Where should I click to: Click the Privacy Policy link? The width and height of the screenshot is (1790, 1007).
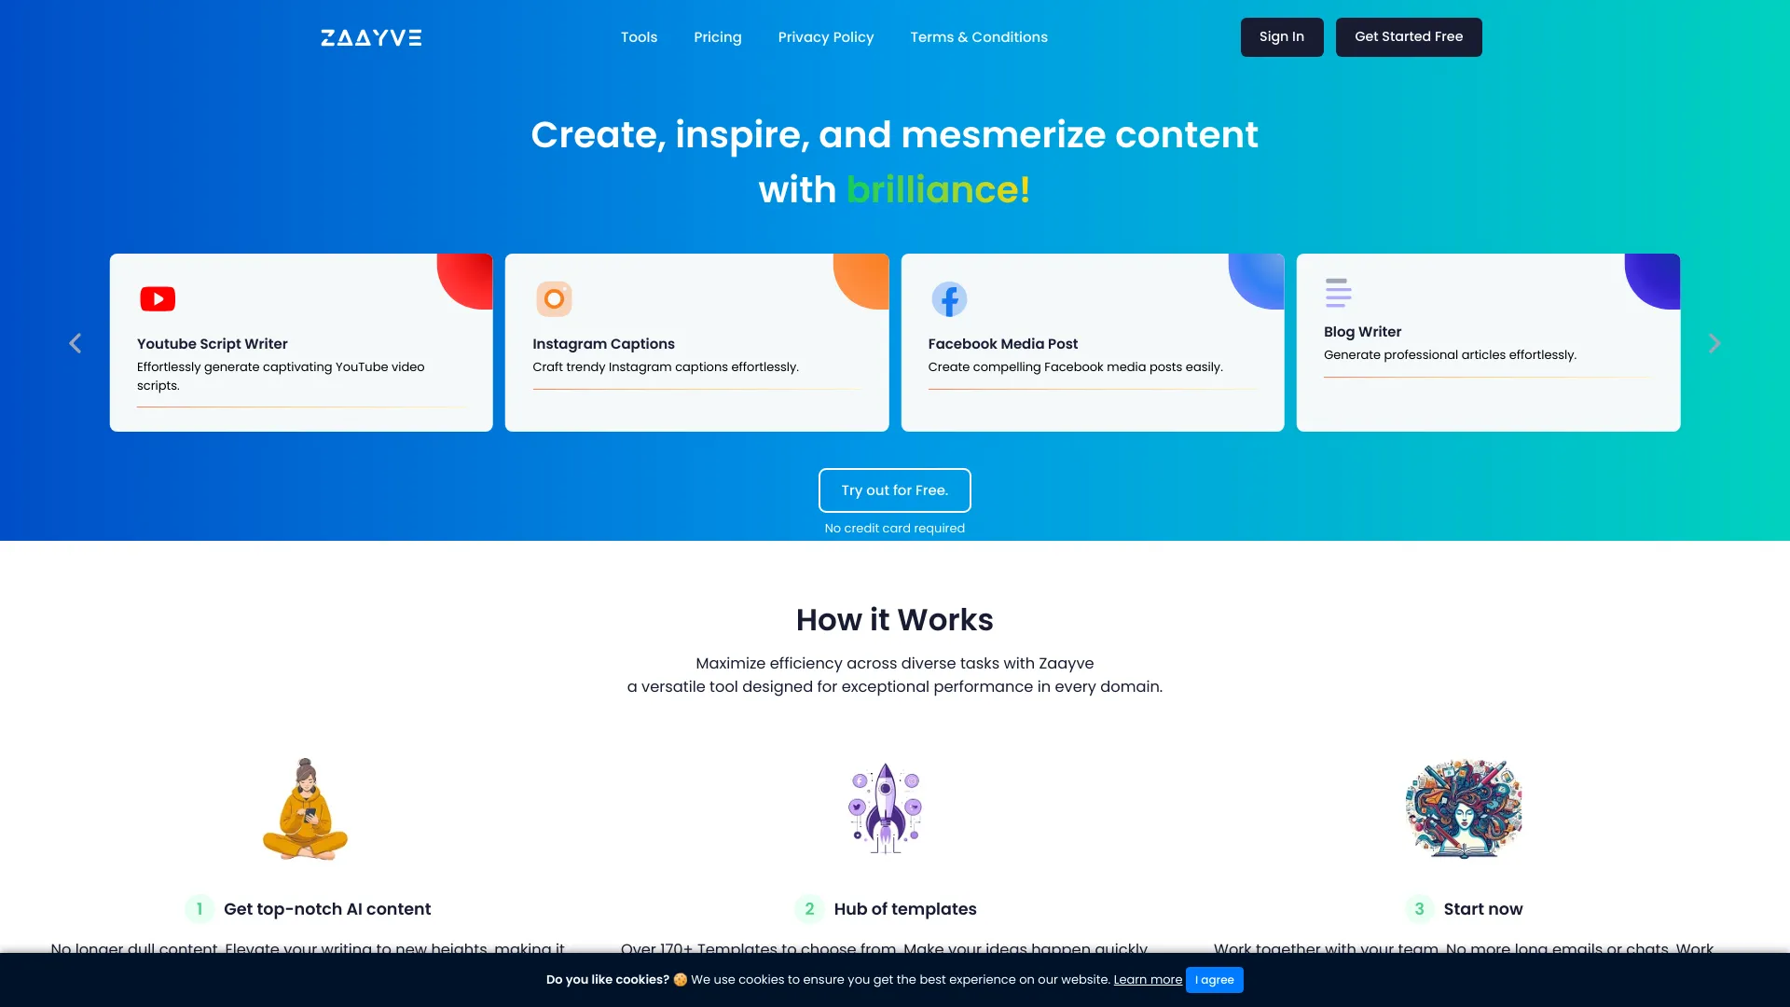826,37
